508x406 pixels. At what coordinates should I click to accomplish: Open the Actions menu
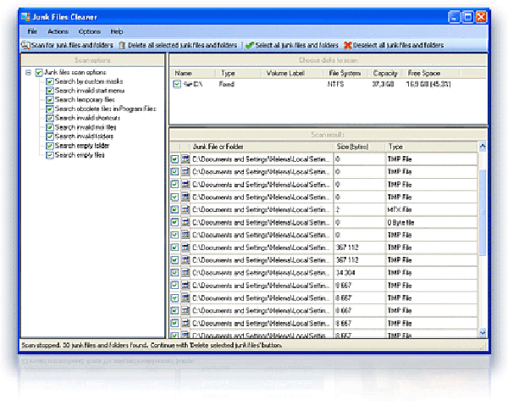58,31
